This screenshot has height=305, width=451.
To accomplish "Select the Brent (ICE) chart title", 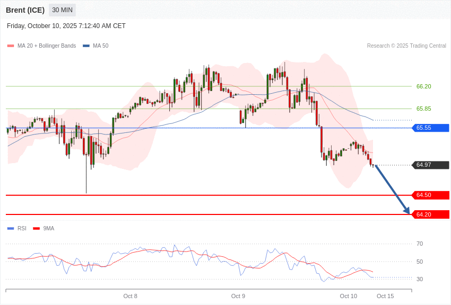I will pos(25,10).
